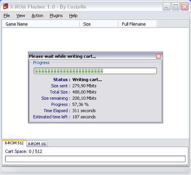This screenshot has width=191, height=175.
Task: Click the green writing progress bar
Action: (95, 71)
